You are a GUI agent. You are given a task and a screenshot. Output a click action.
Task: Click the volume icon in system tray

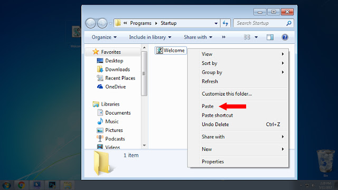tap(313, 185)
